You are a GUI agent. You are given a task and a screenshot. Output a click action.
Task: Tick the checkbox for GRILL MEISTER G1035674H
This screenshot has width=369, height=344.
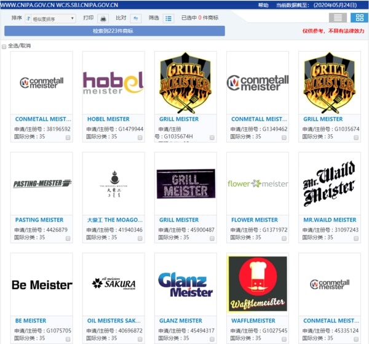coord(212,137)
